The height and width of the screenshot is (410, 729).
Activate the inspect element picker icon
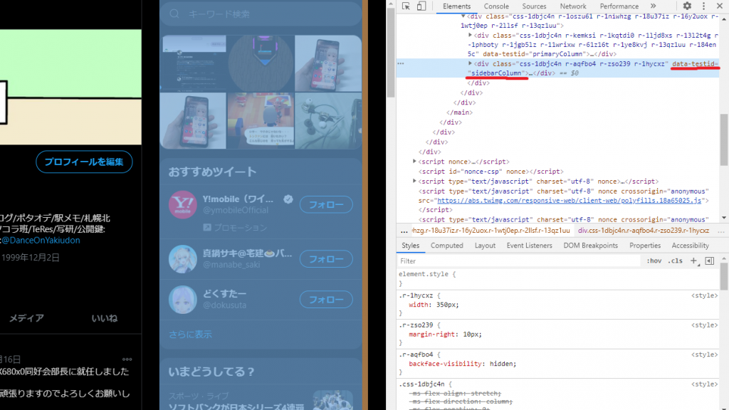pos(406,6)
